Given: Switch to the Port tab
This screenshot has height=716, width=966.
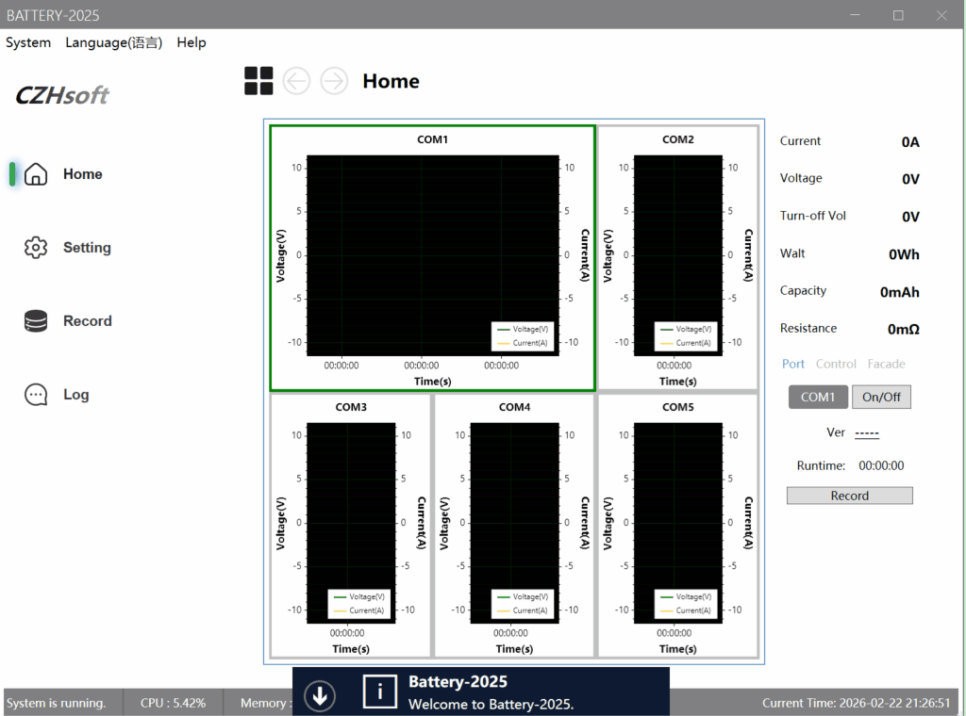Looking at the screenshot, I should [792, 364].
